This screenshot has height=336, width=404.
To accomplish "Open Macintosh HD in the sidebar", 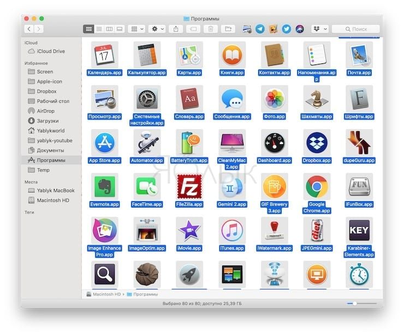I will pyautogui.click(x=51, y=201).
